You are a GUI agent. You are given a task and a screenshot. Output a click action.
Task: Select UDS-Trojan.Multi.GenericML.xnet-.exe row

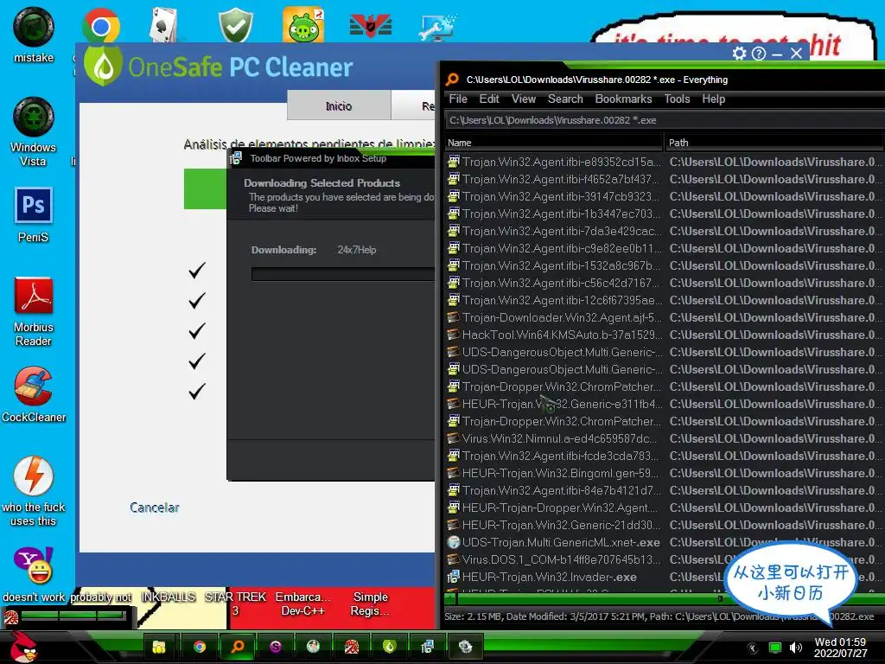(664, 542)
